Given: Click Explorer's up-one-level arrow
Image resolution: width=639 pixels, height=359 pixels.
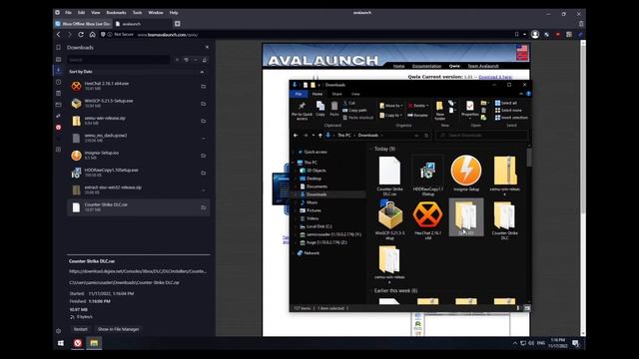Looking at the screenshot, I should [x=320, y=136].
